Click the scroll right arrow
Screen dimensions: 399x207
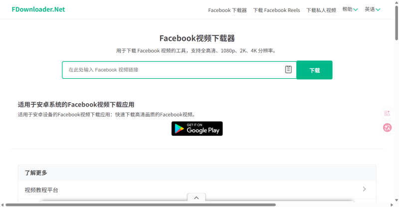coord(392,205)
